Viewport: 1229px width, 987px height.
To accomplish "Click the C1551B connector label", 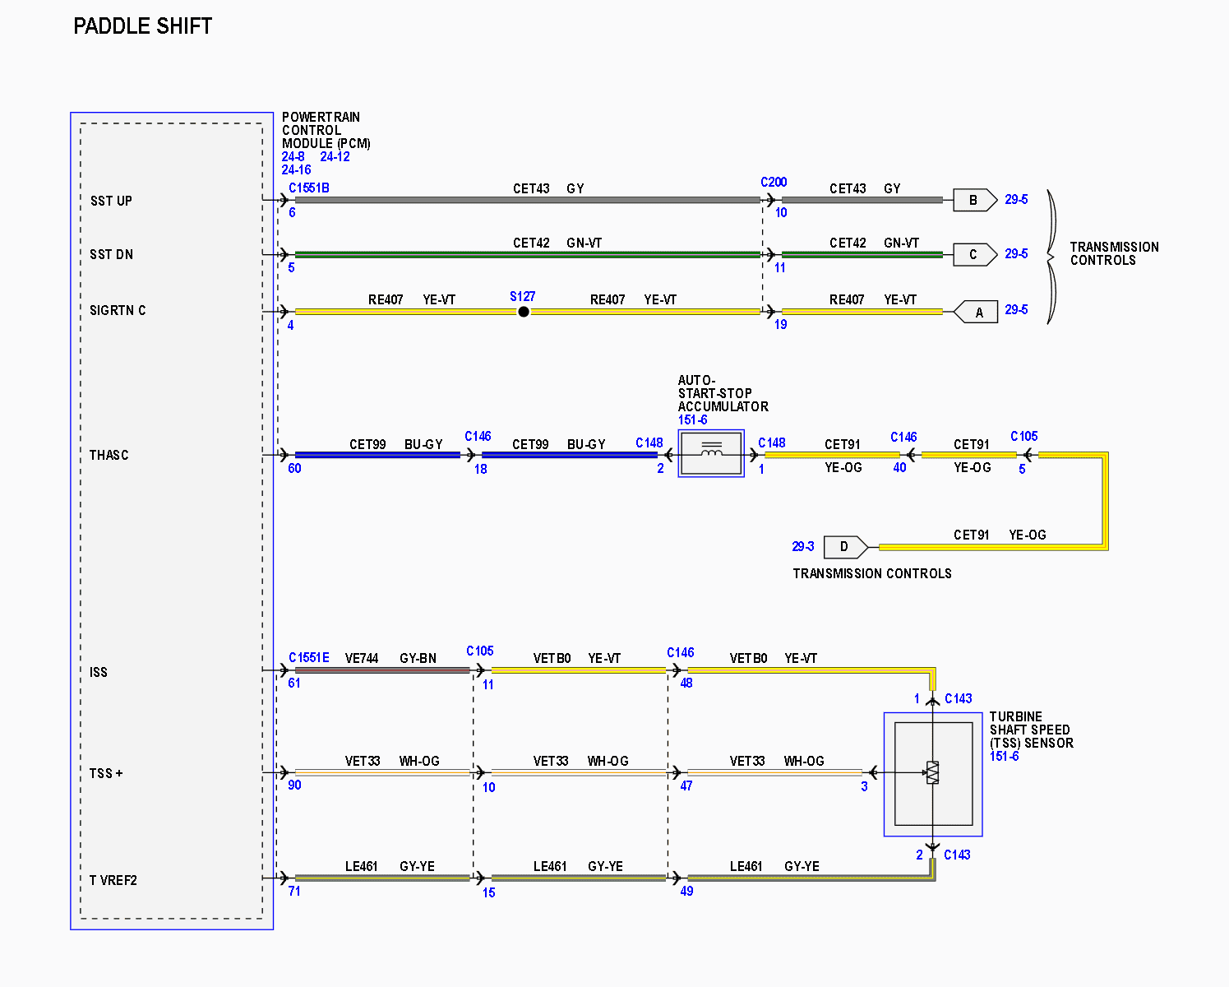I will (309, 188).
